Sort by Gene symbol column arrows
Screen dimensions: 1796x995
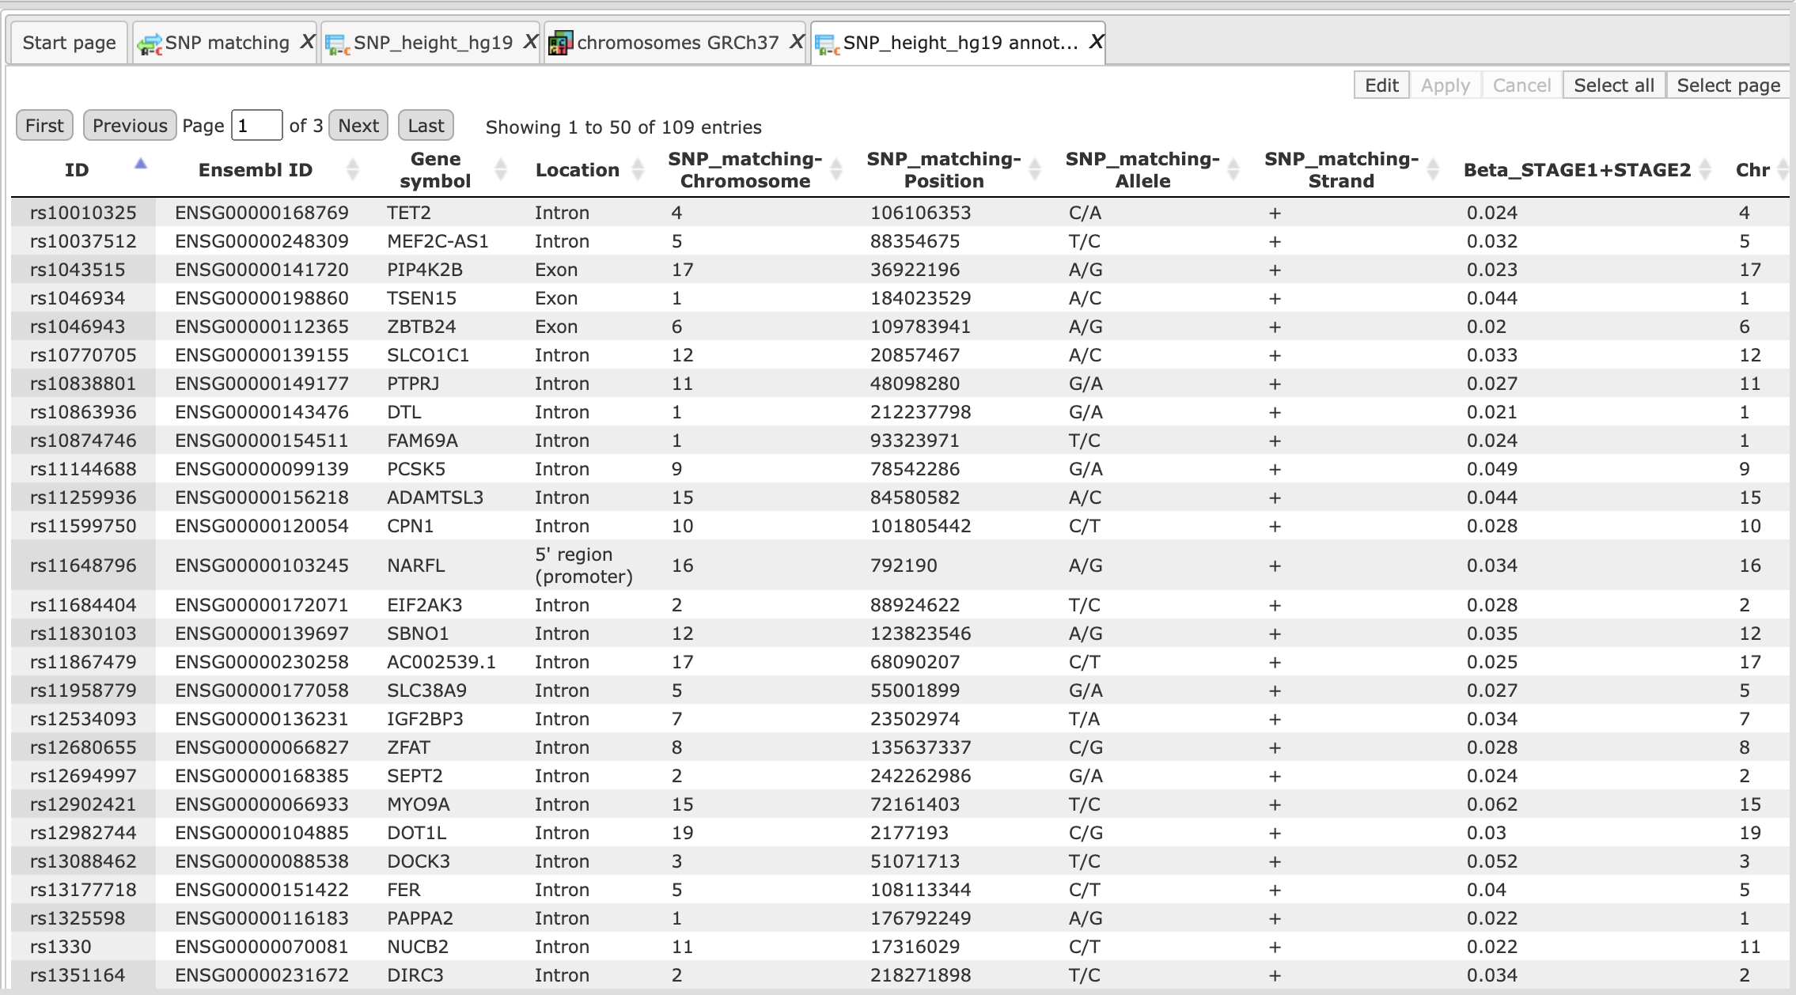(500, 169)
